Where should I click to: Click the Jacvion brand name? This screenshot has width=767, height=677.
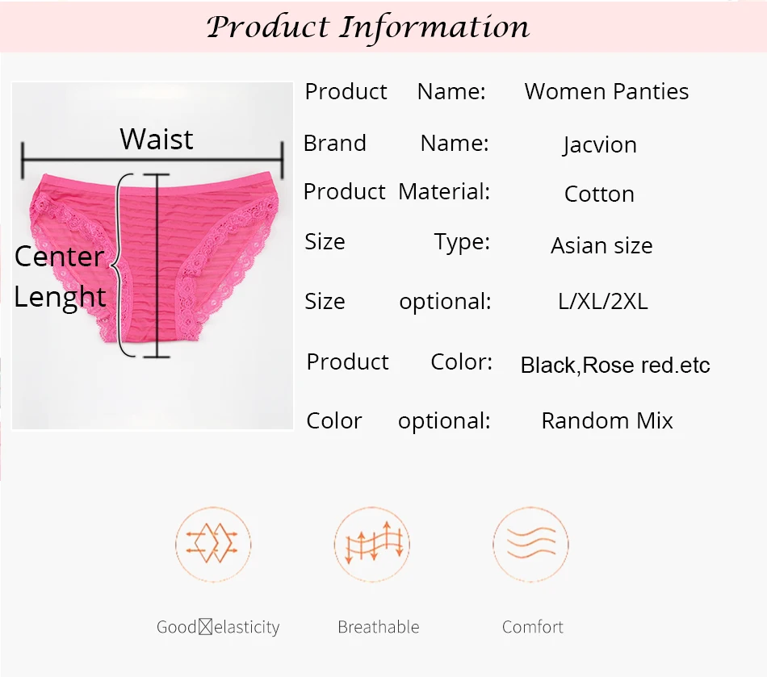pos(600,144)
